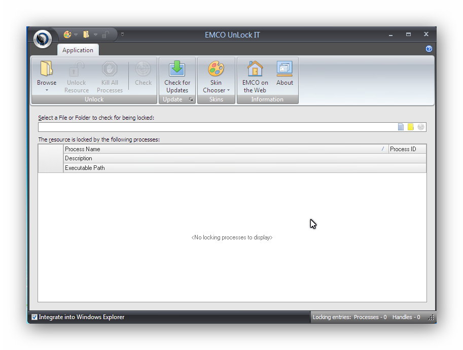Click the 'Handles - 0' status bar entry

[x=406, y=317]
